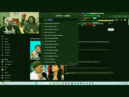The width and height of the screenshot is (129, 97).
Task: Choose suggestion timothy delaghetto chia
Action: [60, 53]
